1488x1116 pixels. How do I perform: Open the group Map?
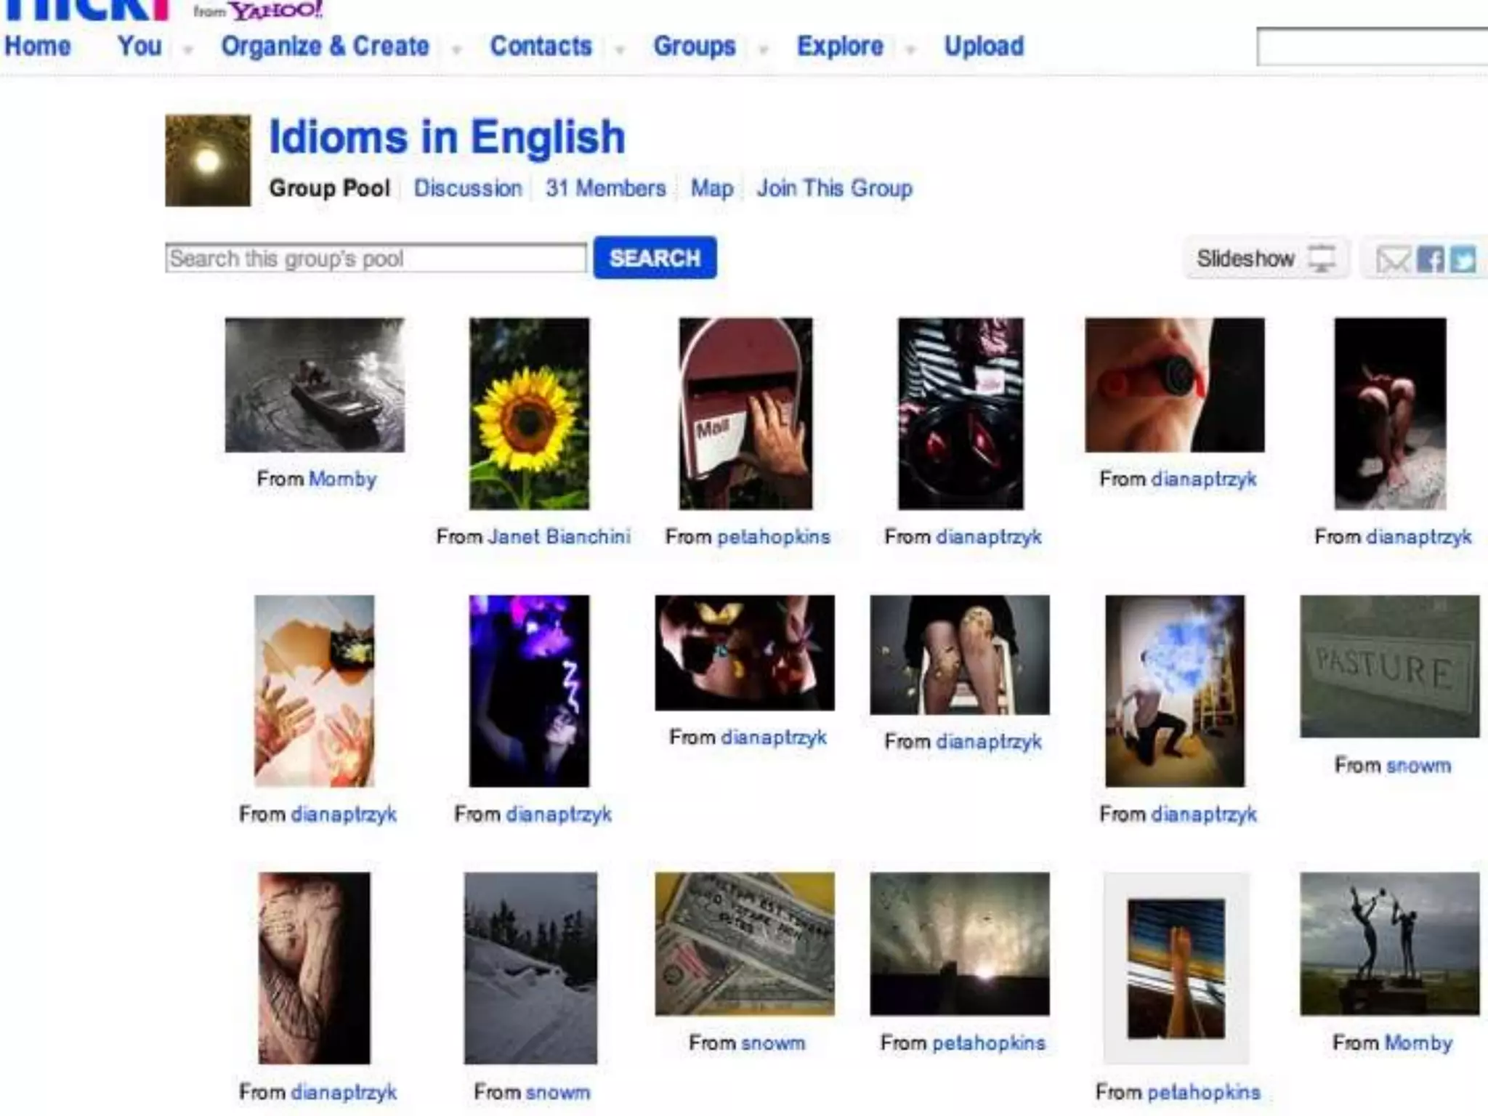pos(712,188)
